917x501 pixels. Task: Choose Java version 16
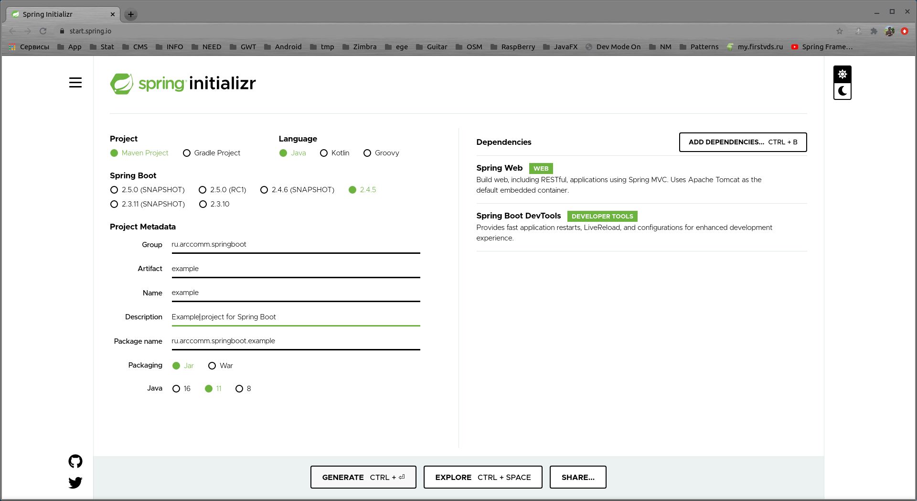[x=176, y=389]
